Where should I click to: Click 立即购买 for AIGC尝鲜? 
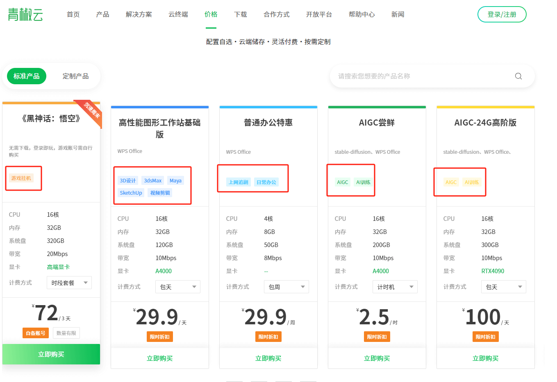click(377, 358)
